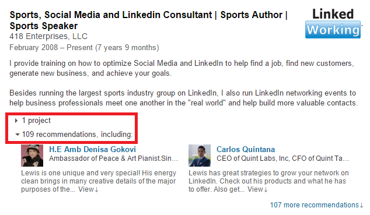Open the 418 Enterprises, LLC company name

48,36
